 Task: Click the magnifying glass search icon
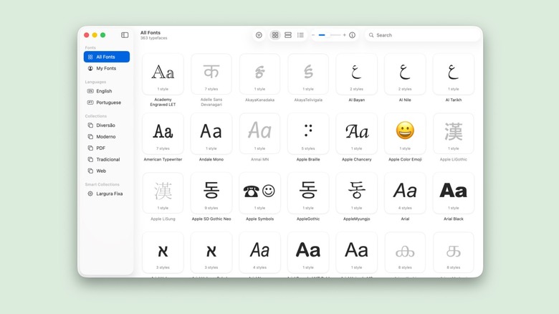coord(371,35)
